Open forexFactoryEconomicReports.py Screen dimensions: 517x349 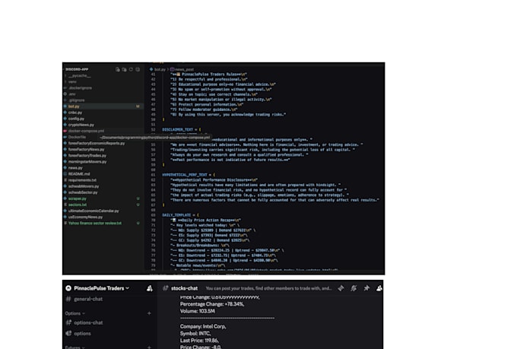(x=97, y=144)
